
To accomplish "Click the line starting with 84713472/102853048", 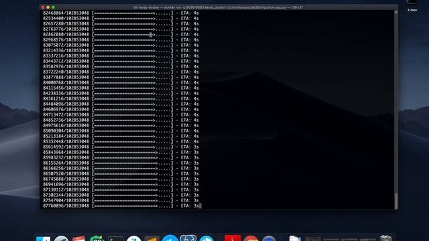I will [121, 114].
